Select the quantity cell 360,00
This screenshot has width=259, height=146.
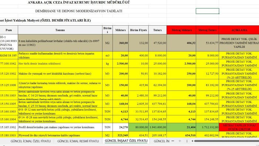121,43
